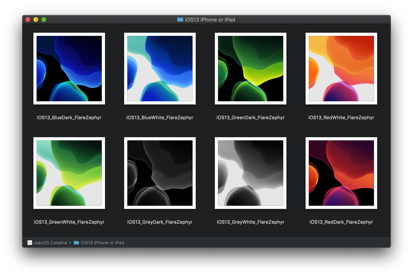Select the iOS13_GreyDark_FlareZephyr wallpaper thumbnail
The image size is (413, 277).
click(160, 173)
